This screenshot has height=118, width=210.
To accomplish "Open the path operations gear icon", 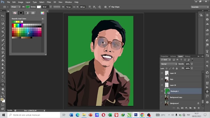I will tap(105, 7).
